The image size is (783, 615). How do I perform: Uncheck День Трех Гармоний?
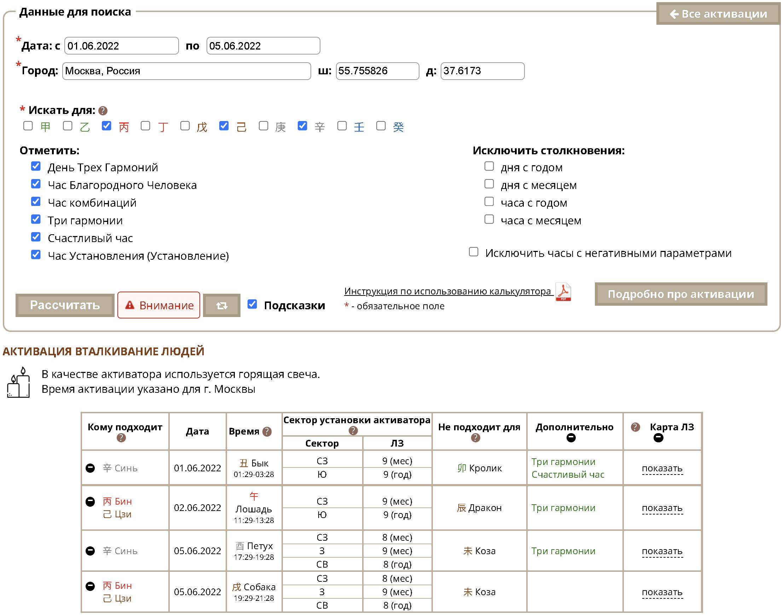(36, 166)
